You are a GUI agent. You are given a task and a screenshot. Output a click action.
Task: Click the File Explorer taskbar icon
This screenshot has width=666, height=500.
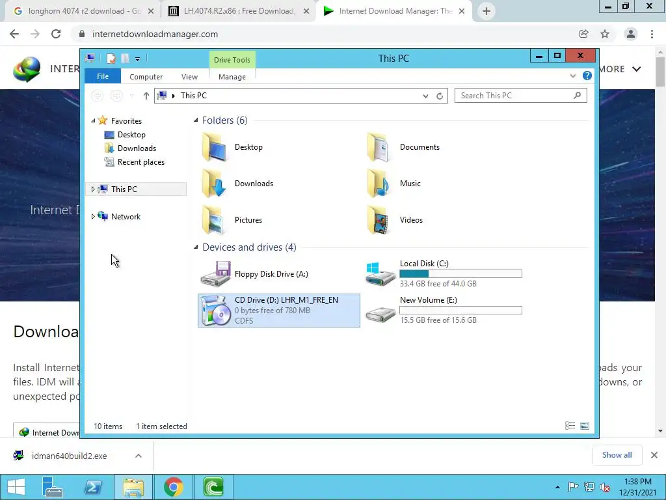point(133,487)
